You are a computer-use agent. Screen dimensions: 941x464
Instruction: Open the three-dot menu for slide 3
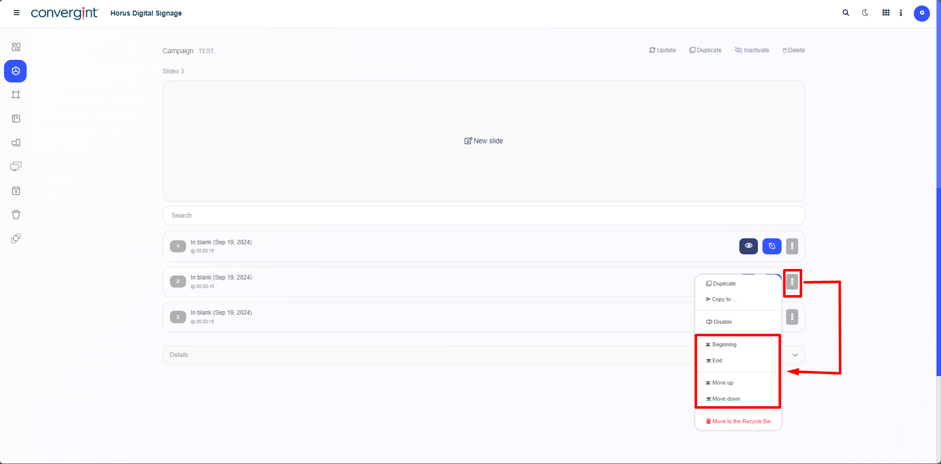click(x=792, y=317)
